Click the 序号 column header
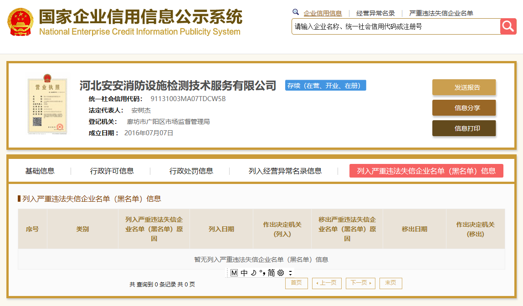 32,229
